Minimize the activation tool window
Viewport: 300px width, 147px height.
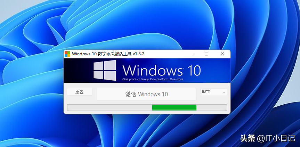tap(191, 54)
